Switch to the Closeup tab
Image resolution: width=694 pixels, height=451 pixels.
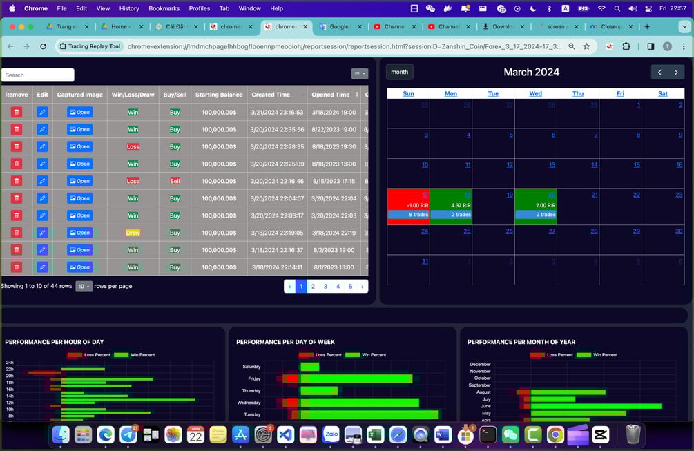point(611,26)
